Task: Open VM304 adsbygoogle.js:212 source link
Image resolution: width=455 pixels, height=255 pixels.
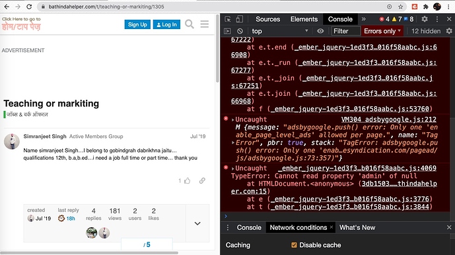Action: point(388,120)
